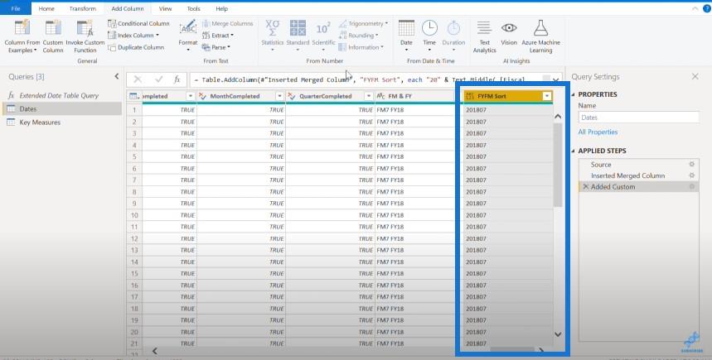The image size is (712, 360).
Task: Click Duplicate Column
Action: pyautogui.click(x=136, y=47)
